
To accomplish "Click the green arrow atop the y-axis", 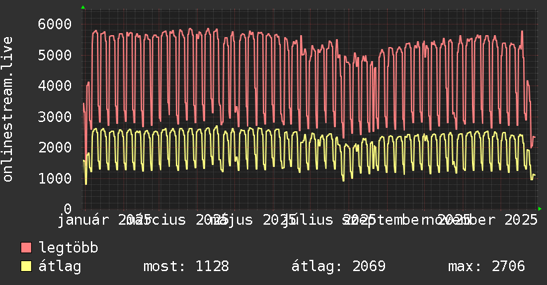I will 83,7.
